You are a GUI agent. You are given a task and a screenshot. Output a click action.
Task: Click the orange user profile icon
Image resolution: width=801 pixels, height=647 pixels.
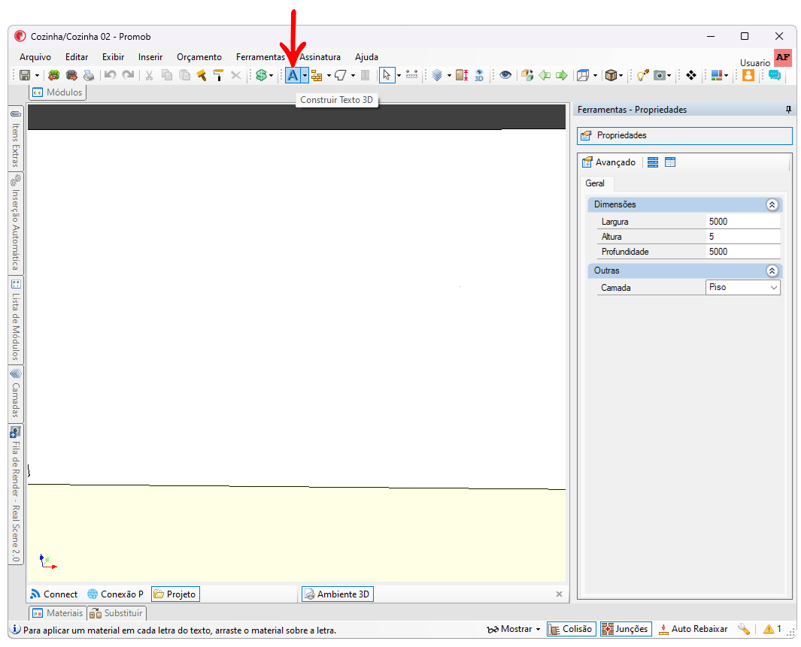pos(748,75)
